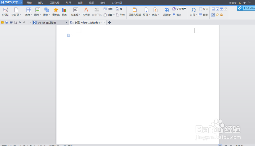Open header and footer (页眉和页脚)
The image size is (255, 146).
click(135, 12)
